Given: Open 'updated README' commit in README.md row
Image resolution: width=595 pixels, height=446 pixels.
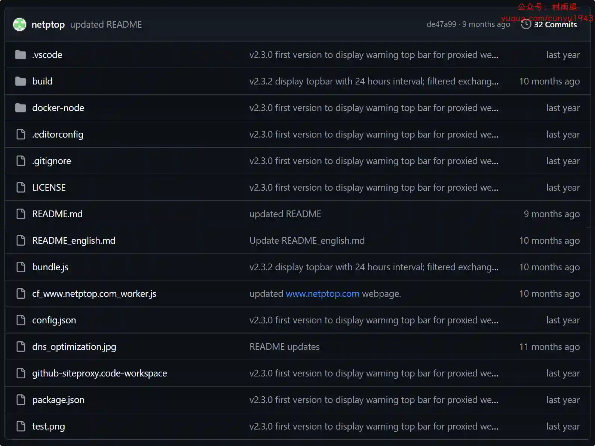Looking at the screenshot, I should point(285,214).
